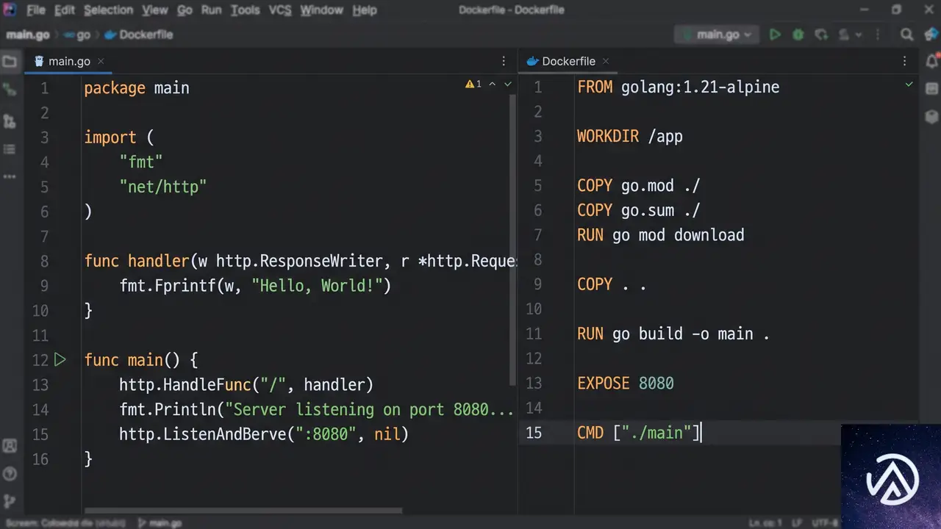Viewport: 941px width, 529px height.
Task: Open the VCS menu
Action: point(280,10)
